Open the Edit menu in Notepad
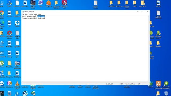 (x=26, y=14)
